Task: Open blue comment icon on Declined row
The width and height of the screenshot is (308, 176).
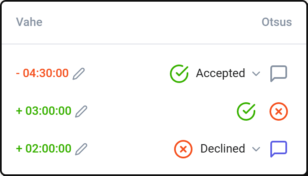Action: (279, 149)
